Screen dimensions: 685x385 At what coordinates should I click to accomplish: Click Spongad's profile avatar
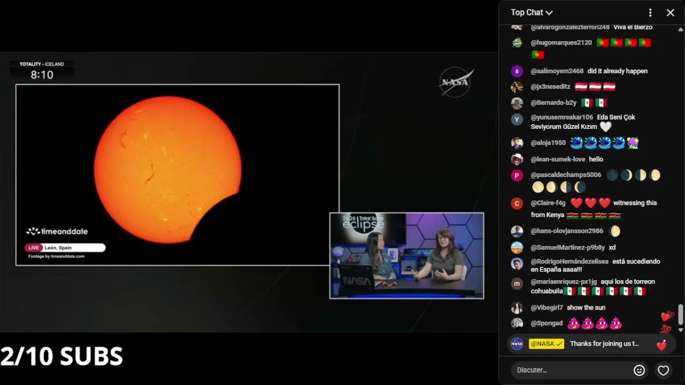pos(517,323)
